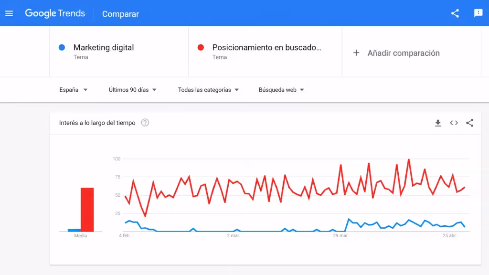Click Añadir comparación

404,53
